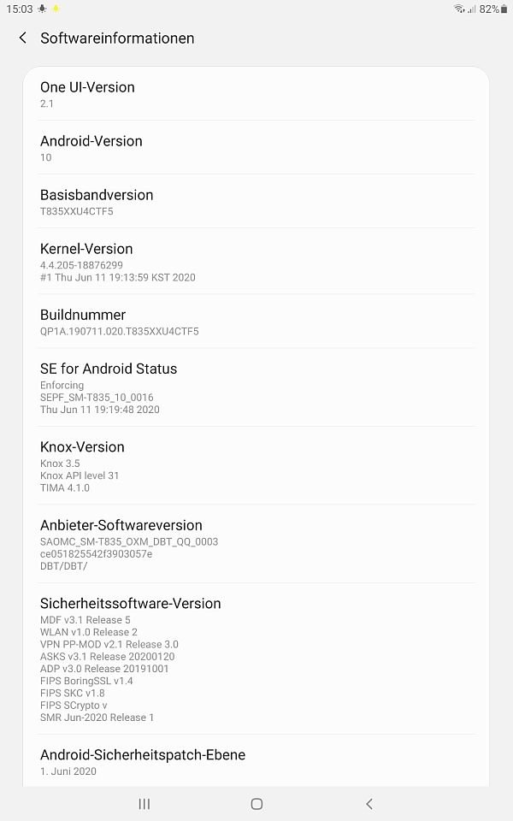513x821 pixels.
Task: Select Sicherheitssoftware-Version entry
Action: coord(256,659)
